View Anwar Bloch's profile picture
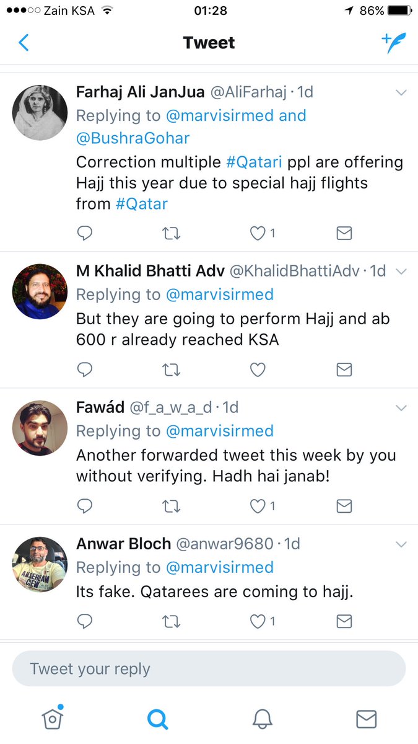Viewport: 418px width, 744px height. pos(40,564)
